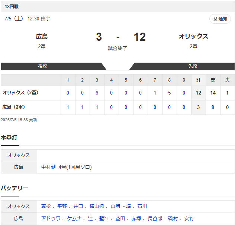Click the 通知 notification button
235x225 pixels.
point(220,19)
